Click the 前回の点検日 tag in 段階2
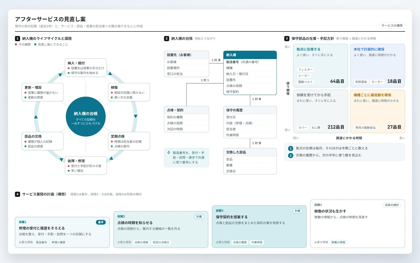Viewport: 420px width, 263px height. pyautogui.click(x=161, y=242)
